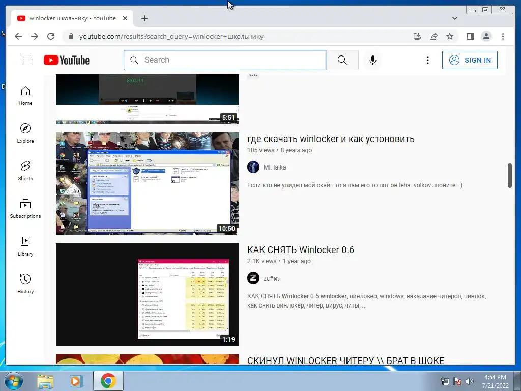Toggle Chrome side panel
The image size is (521, 391).
(x=470, y=36)
